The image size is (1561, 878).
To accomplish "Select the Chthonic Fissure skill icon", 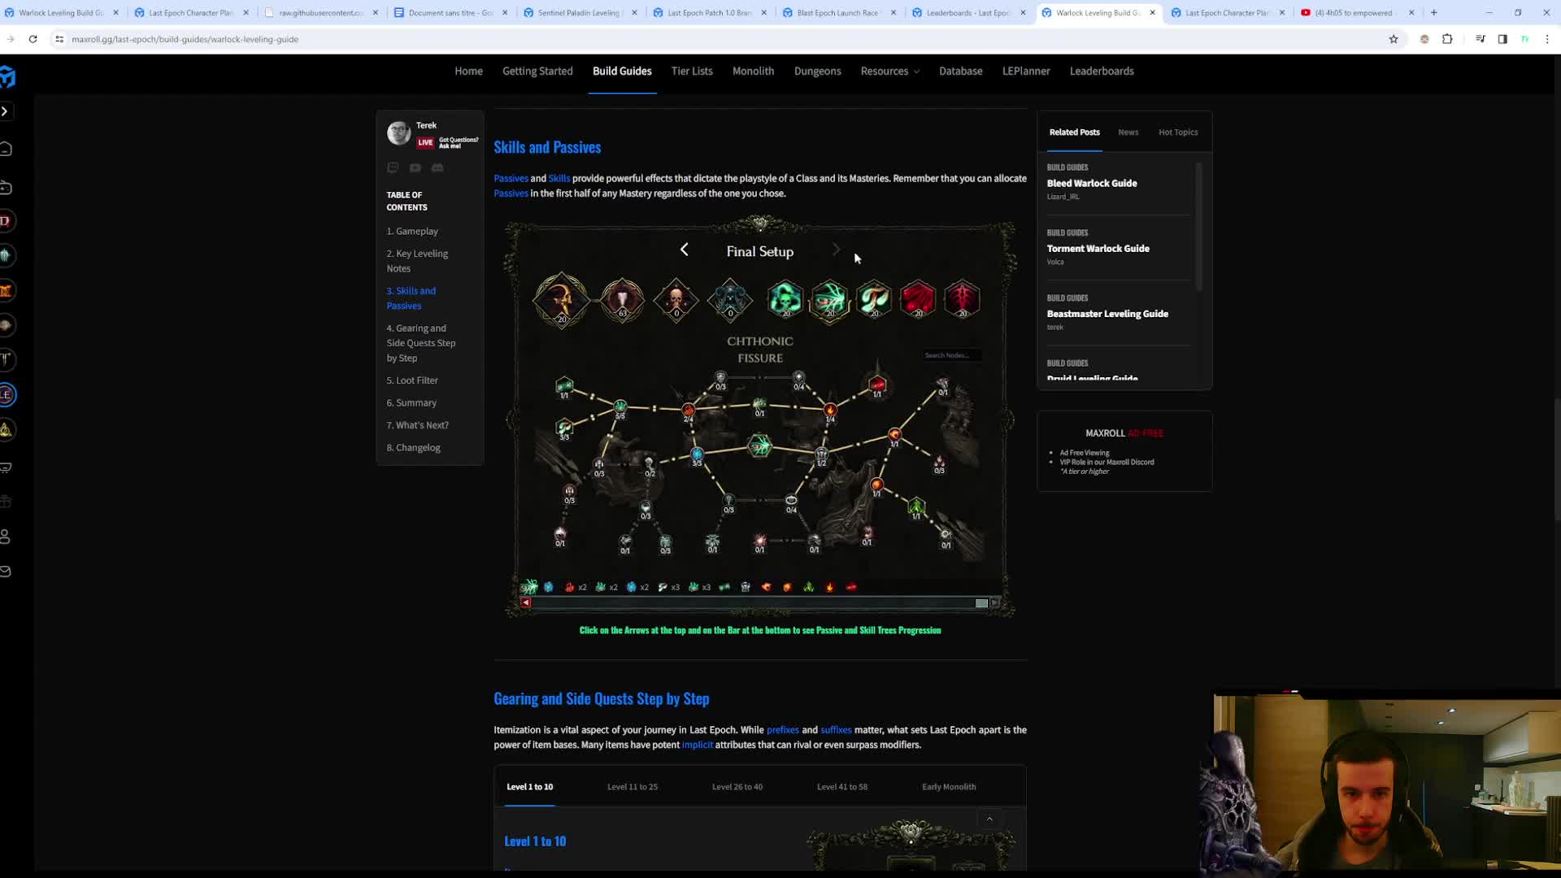I will tap(829, 299).
